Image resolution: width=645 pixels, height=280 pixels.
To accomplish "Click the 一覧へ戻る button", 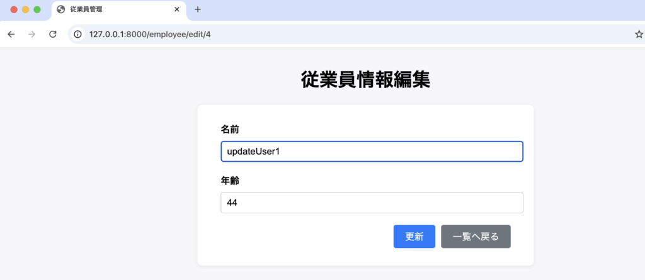I will pyautogui.click(x=476, y=237).
